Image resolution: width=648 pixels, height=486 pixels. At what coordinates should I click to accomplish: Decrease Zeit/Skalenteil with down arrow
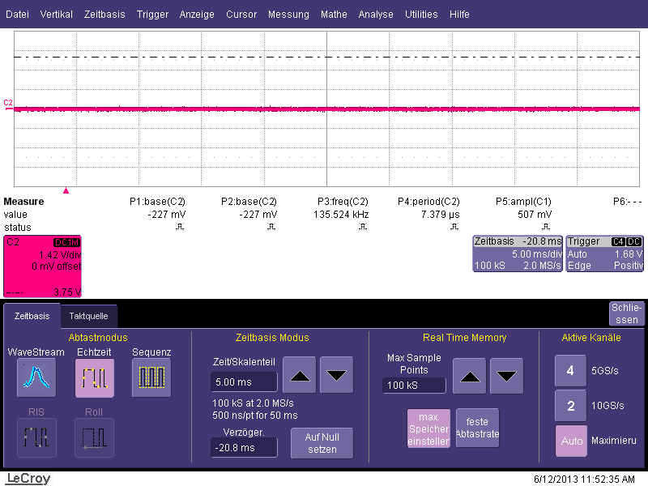[336, 374]
